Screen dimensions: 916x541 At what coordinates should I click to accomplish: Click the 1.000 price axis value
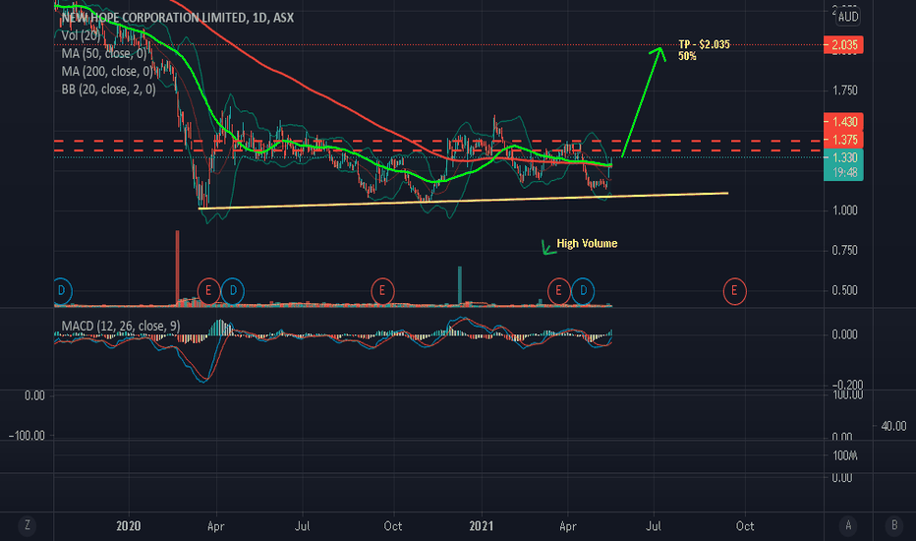pyautogui.click(x=844, y=210)
